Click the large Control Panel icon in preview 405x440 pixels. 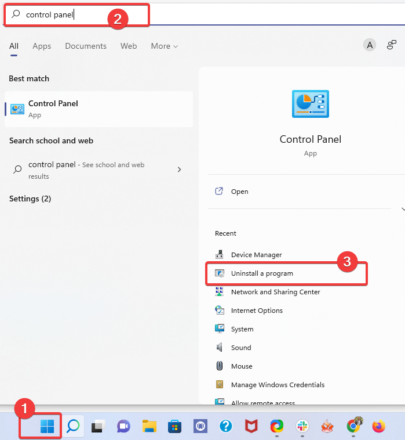[311, 104]
